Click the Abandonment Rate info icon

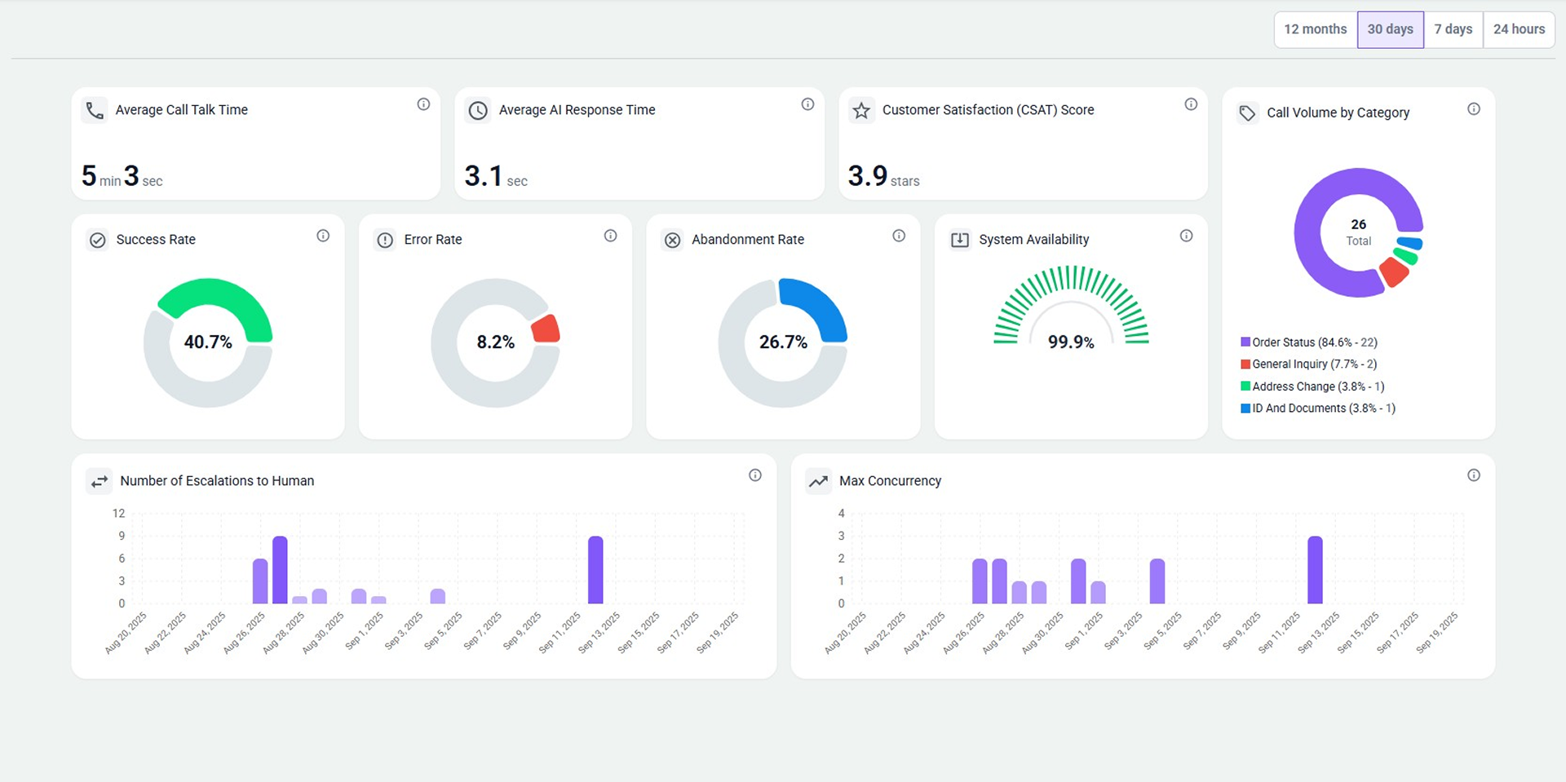coord(898,236)
